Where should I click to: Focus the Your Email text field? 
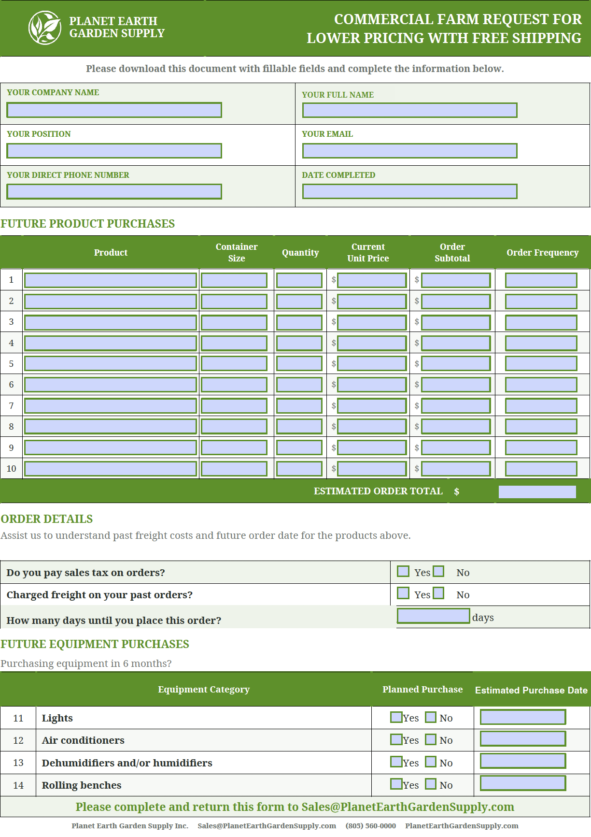[x=409, y=151]
